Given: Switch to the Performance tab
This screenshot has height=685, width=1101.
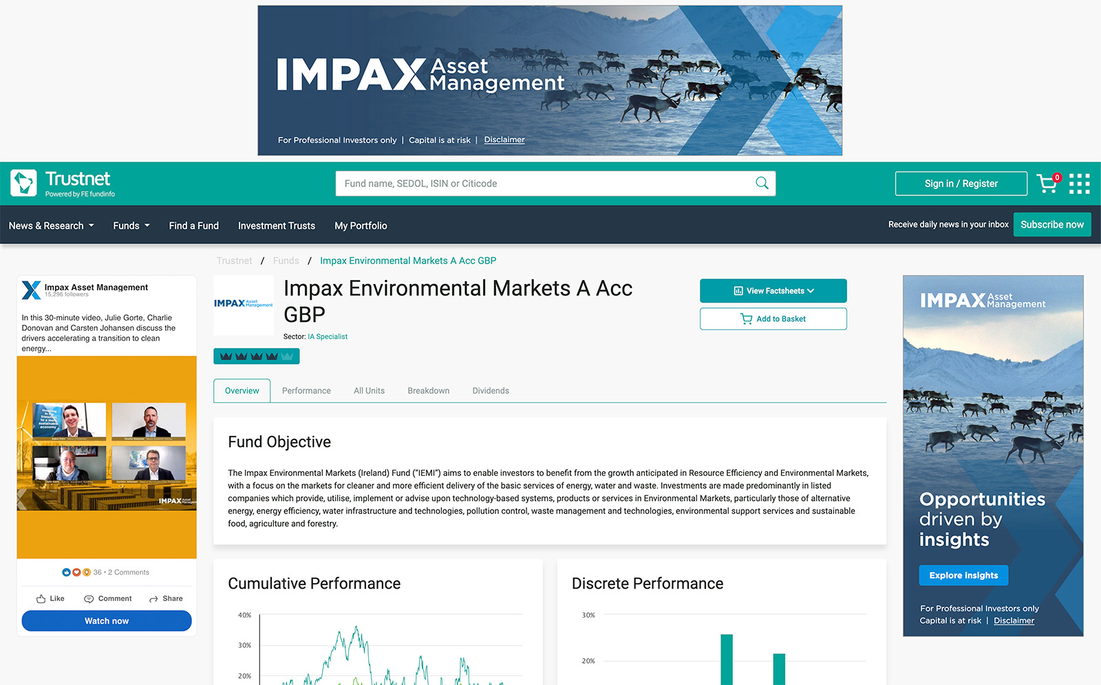Looking at the screenshot, I should click(306, 391).
